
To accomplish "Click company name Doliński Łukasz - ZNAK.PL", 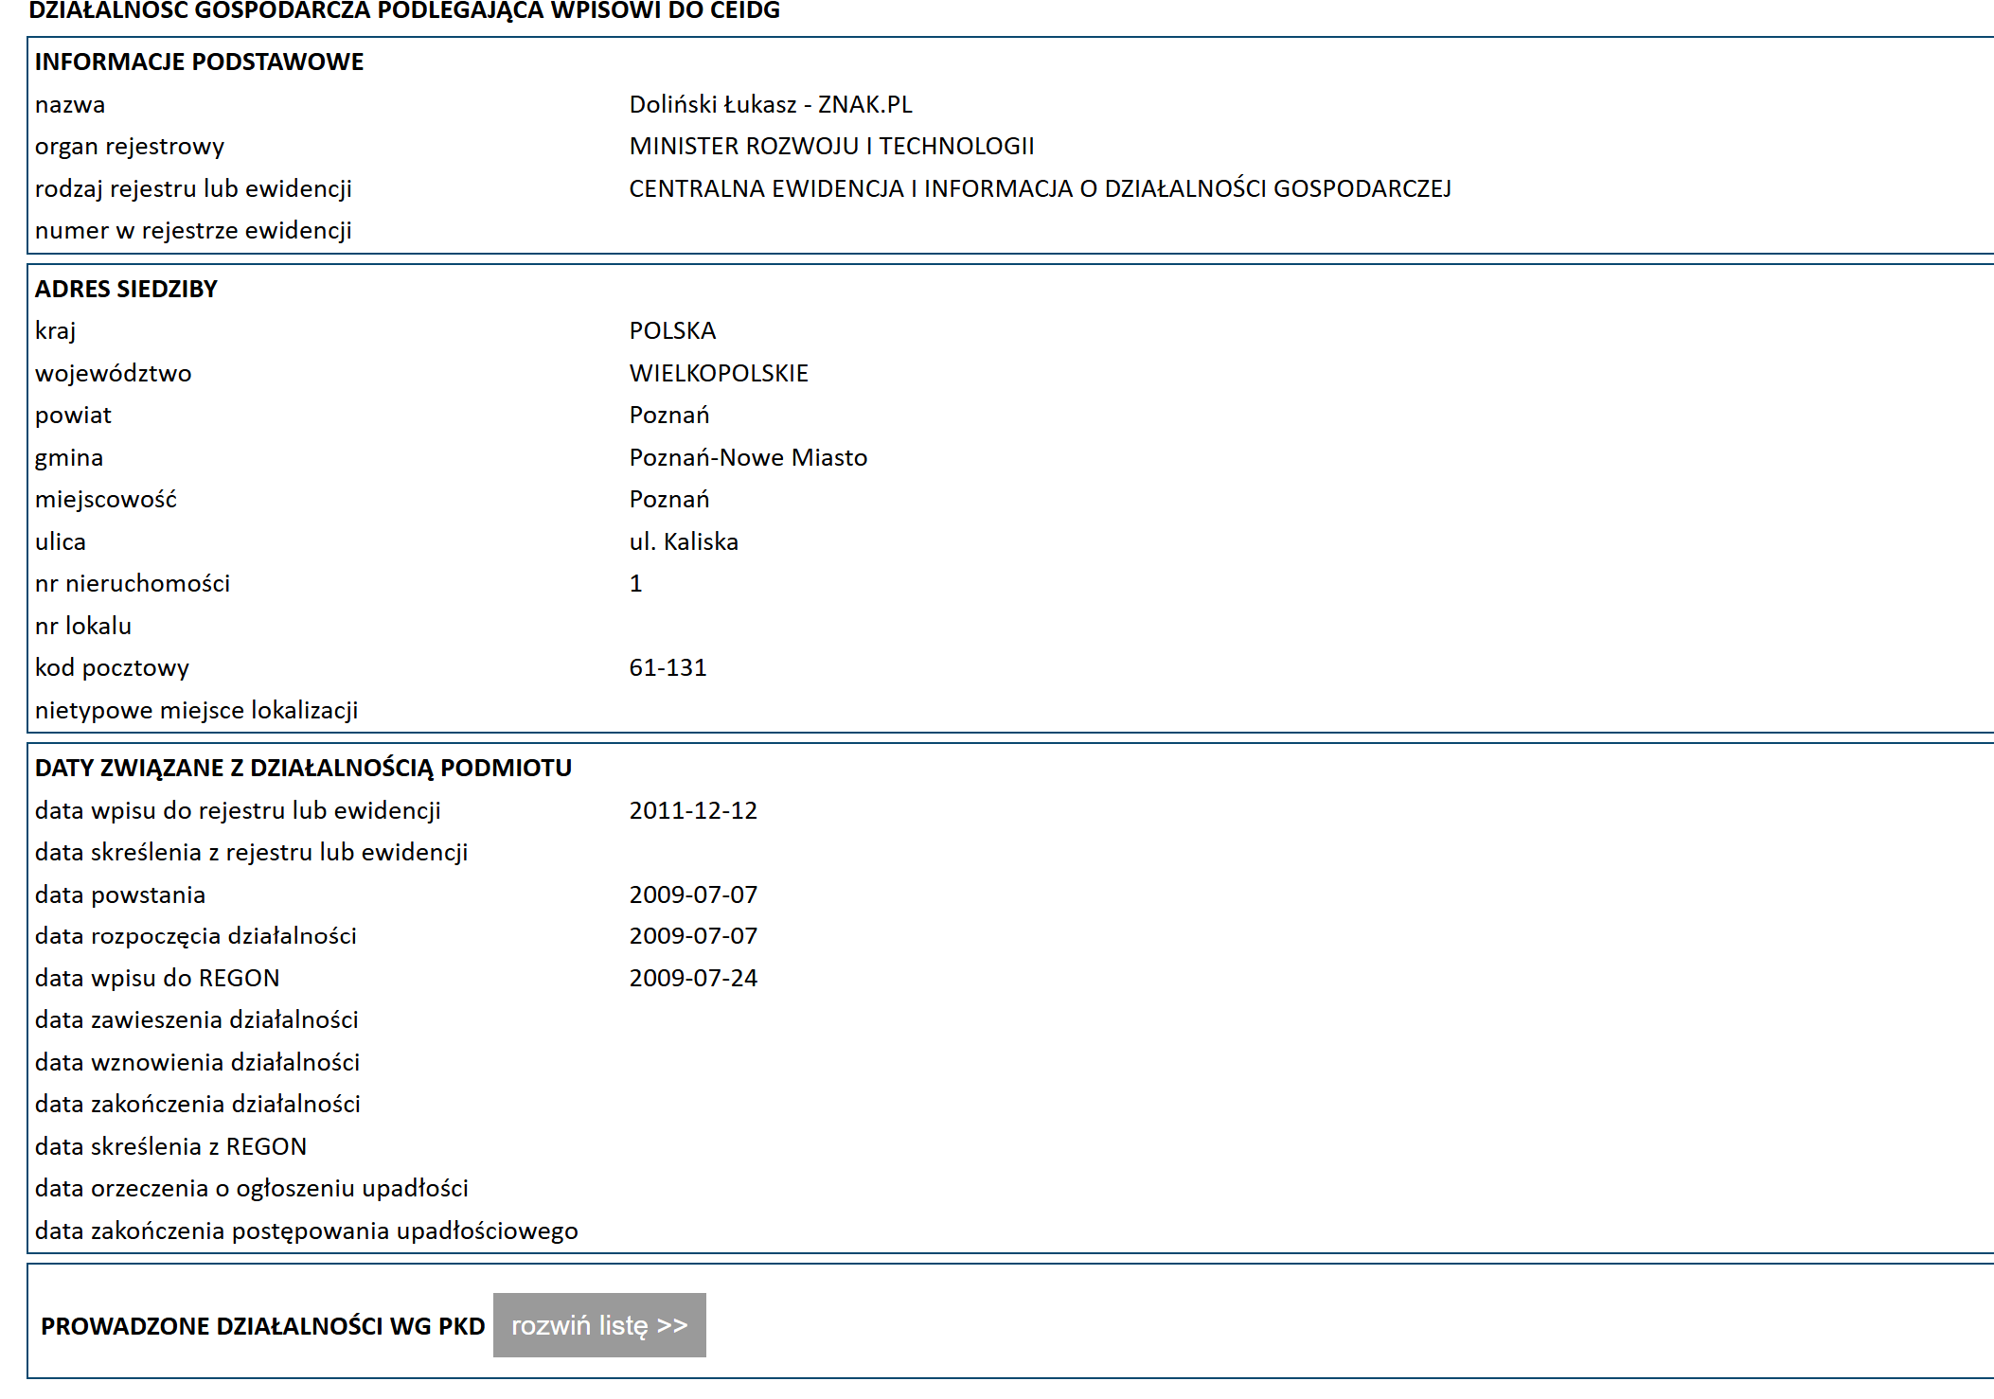I will (770, 104).
